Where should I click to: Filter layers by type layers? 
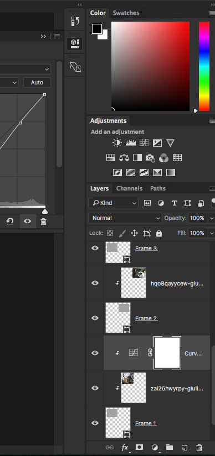[x=174, y=203]
